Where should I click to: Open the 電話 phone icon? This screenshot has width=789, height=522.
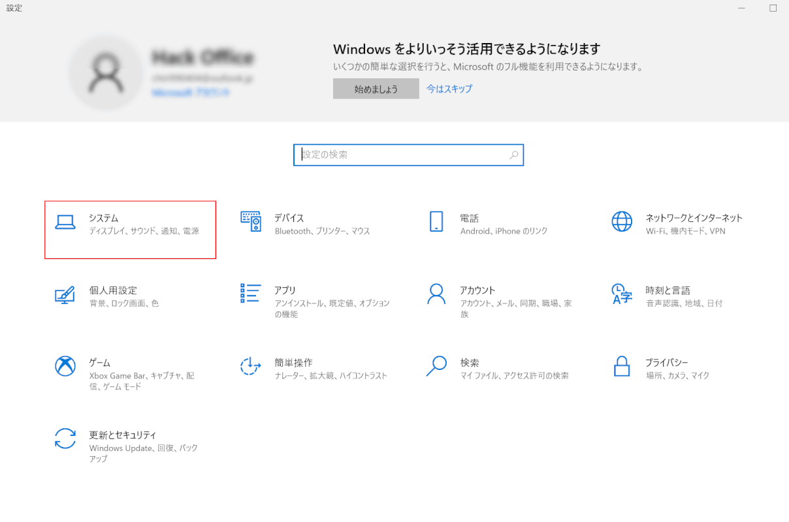tap(436, 222)
